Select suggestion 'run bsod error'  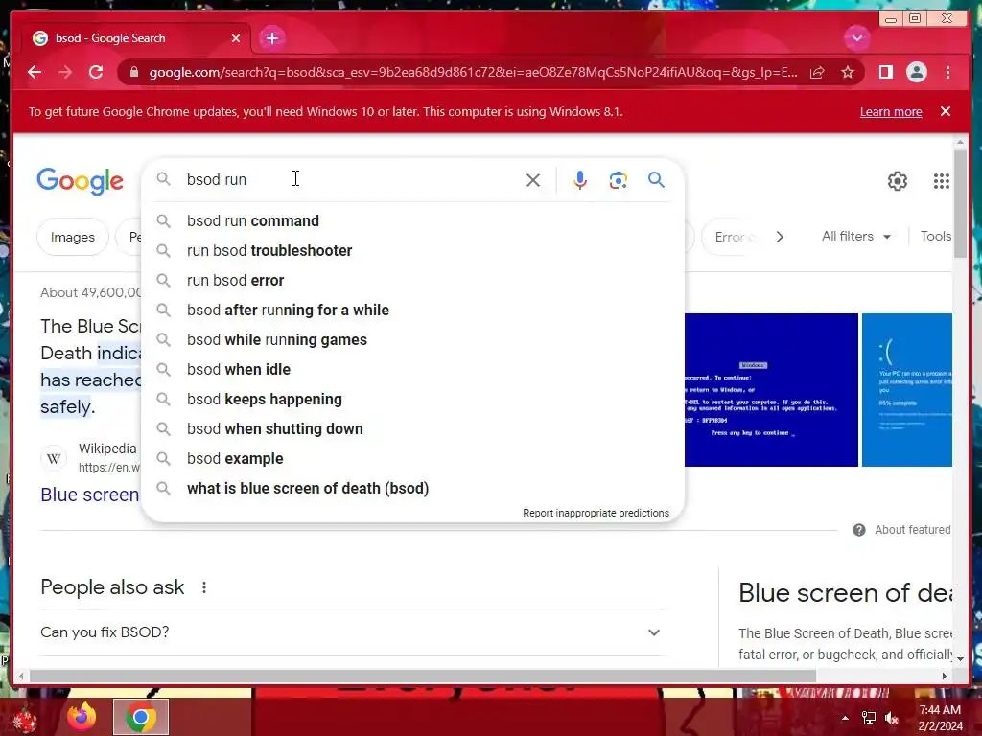[413, 281]
